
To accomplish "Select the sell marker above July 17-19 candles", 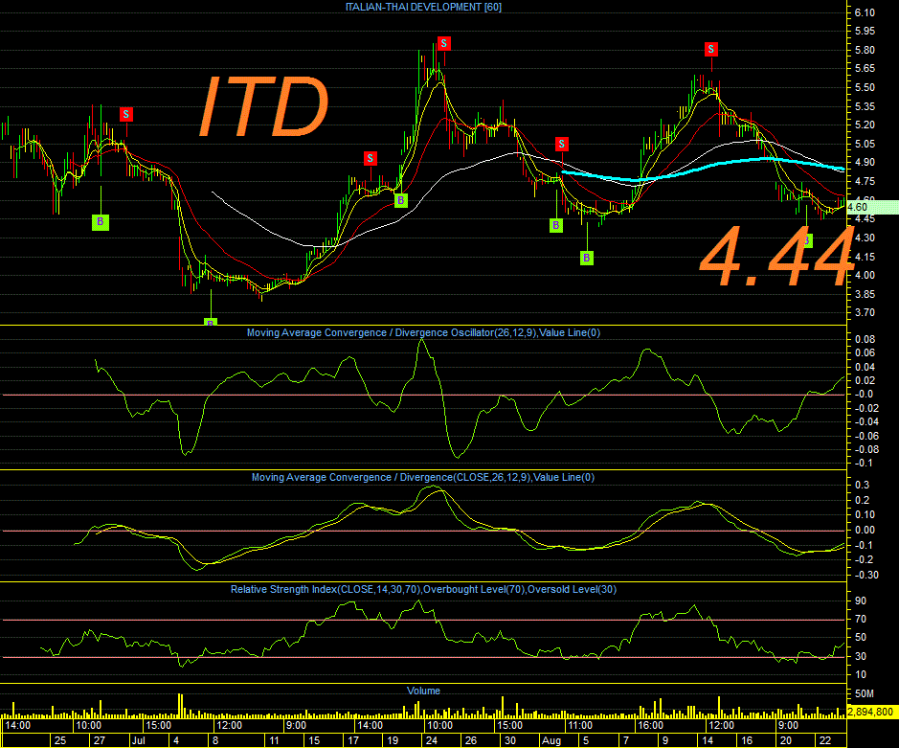I will [x=371, y=158].
